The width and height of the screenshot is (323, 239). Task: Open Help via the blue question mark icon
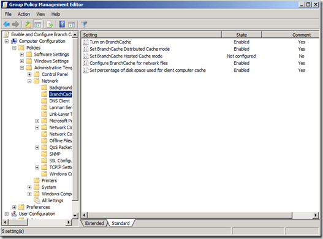62,25
